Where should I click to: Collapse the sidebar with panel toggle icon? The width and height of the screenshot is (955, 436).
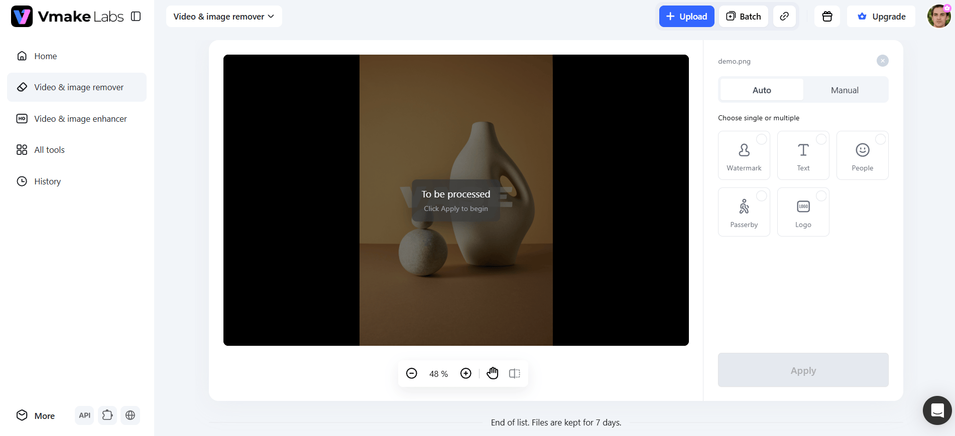136,17
